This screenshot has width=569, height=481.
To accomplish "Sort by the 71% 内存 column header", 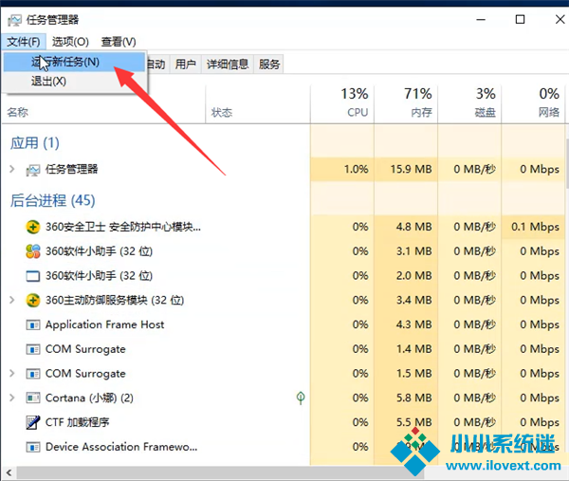I will click(x=406, y=103).
